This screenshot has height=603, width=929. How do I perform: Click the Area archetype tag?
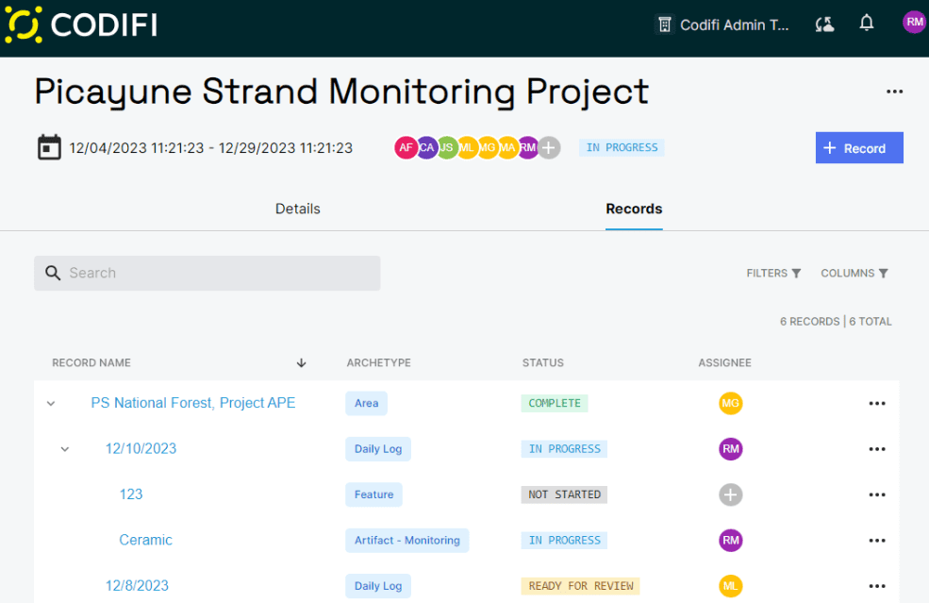point(366,403)
